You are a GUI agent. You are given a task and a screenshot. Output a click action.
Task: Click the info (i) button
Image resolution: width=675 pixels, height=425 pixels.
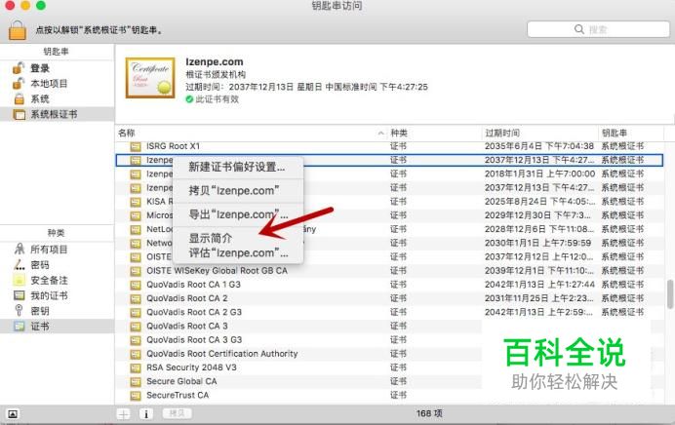[x=146, y=414]
